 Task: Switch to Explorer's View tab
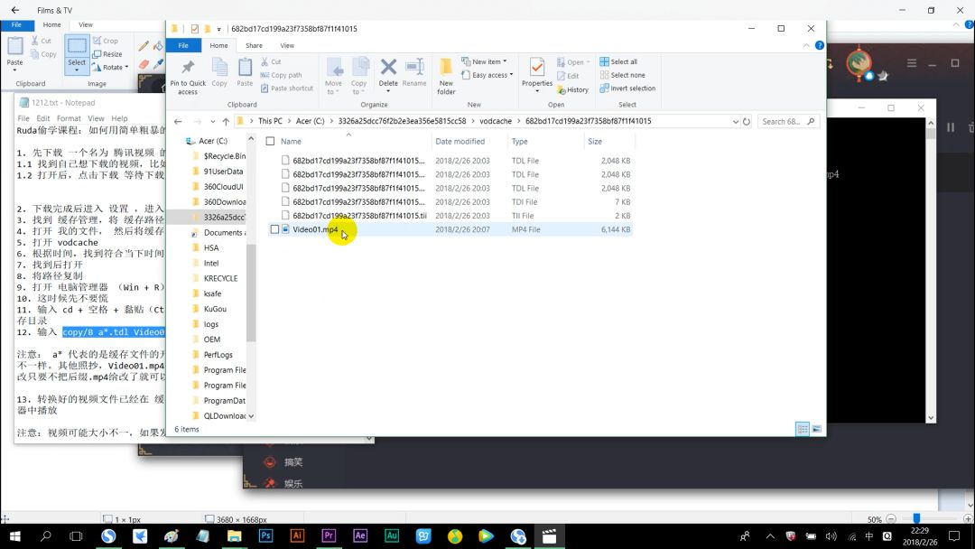[x=287, y=45]
